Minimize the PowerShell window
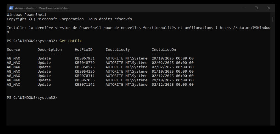 [x=244, y=8]
